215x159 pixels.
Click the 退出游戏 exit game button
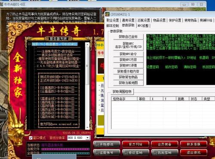point(193,153)
